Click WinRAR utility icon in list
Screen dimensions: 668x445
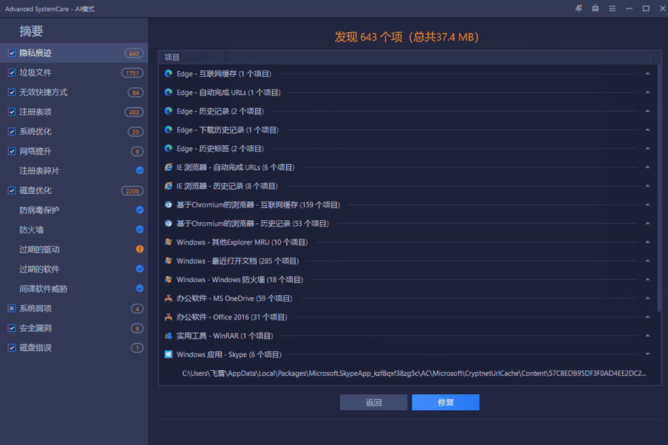click(169, 336)
